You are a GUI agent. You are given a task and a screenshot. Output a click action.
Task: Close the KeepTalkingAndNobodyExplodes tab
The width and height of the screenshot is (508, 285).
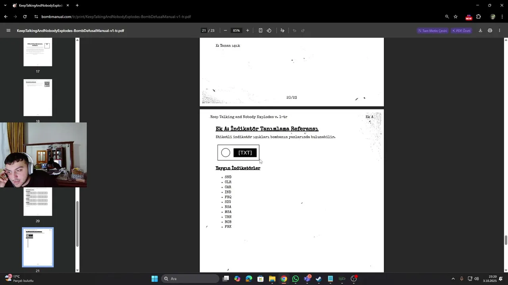point(67,6)
